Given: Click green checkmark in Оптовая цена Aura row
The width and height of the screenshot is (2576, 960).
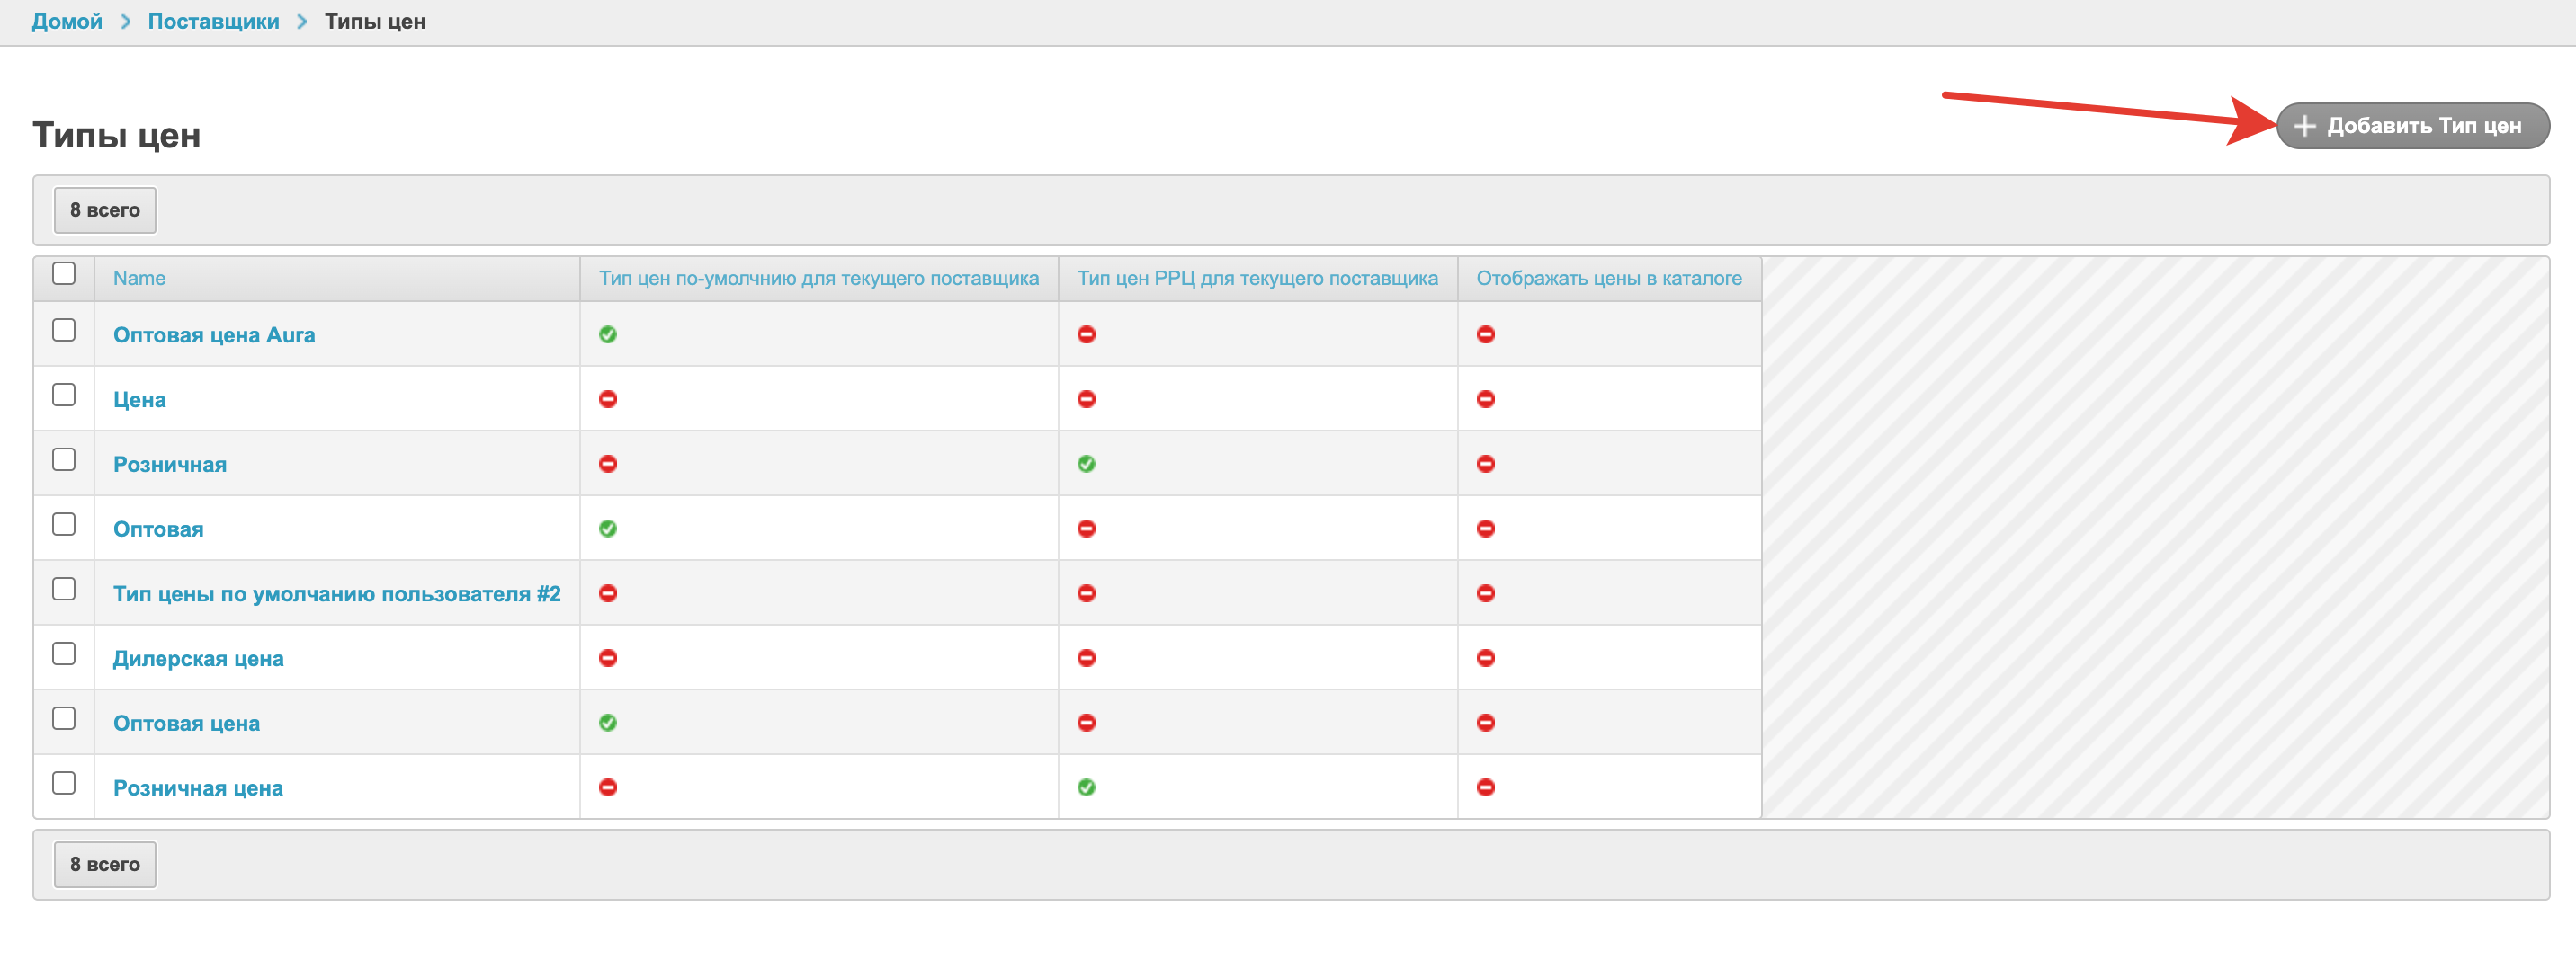Looking at the screenshot, I should point(607,334).
